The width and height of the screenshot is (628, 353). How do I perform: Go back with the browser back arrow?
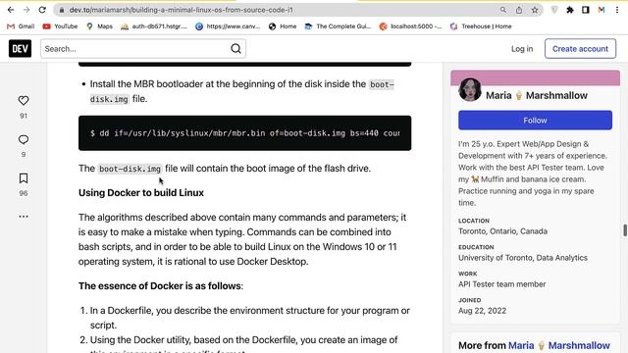coord(11,10)
